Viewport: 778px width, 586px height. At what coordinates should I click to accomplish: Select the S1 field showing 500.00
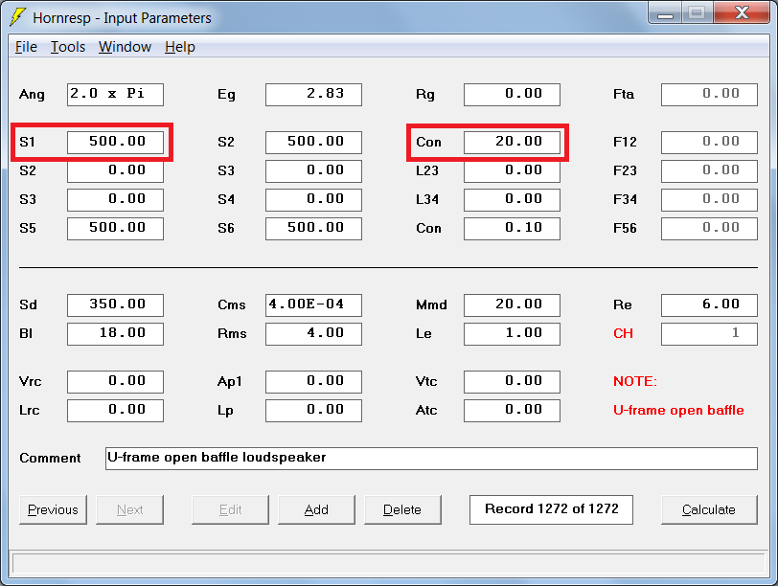[x=115, y=143]
